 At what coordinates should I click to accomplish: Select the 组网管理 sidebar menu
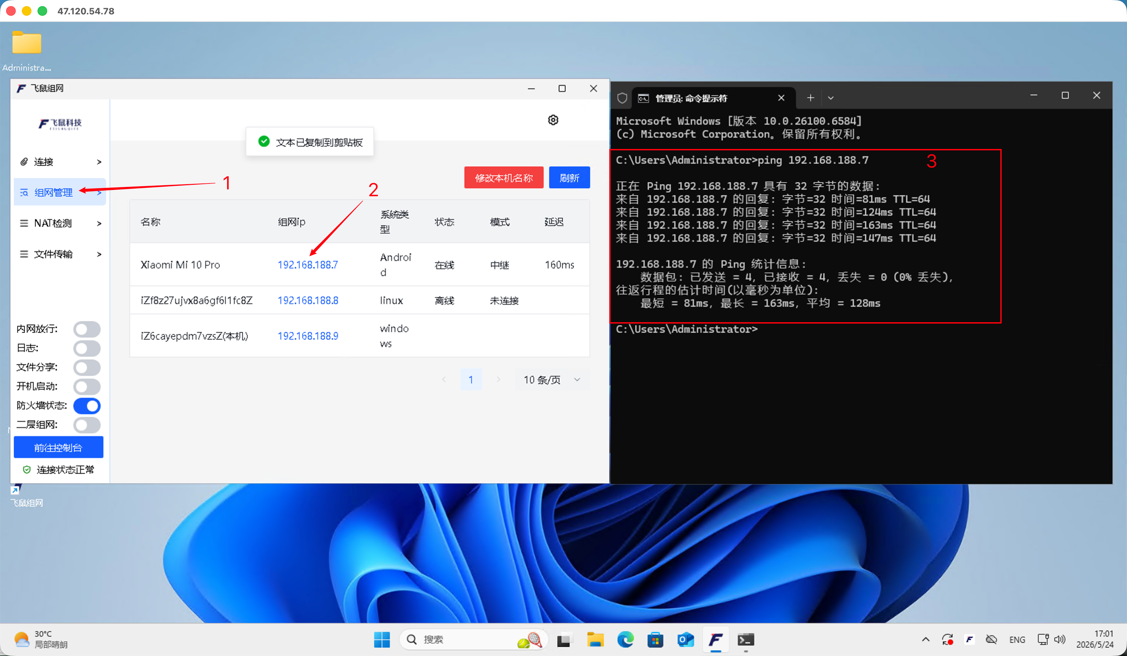60,192
